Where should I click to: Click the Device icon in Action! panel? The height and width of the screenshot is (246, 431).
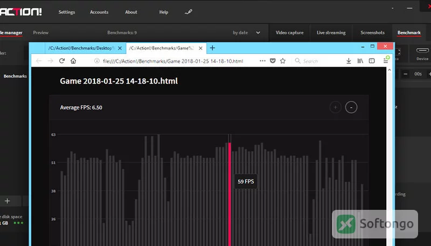pos(422,54)
